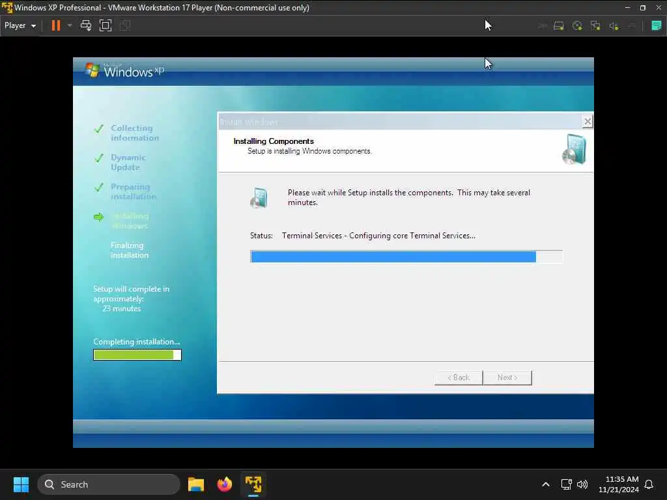The height and width of the screenshot is (500, 667).
Task: Open network settings tray icon
Action: click(566, 484)
